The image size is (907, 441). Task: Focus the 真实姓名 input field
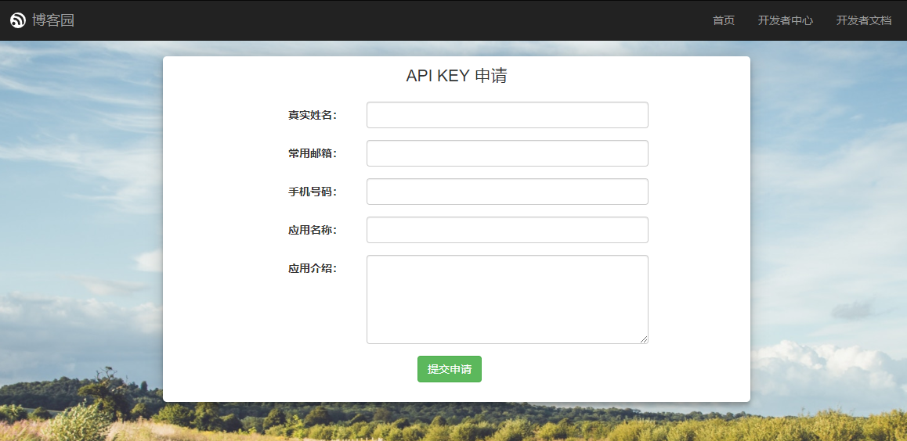pos(508,115)
